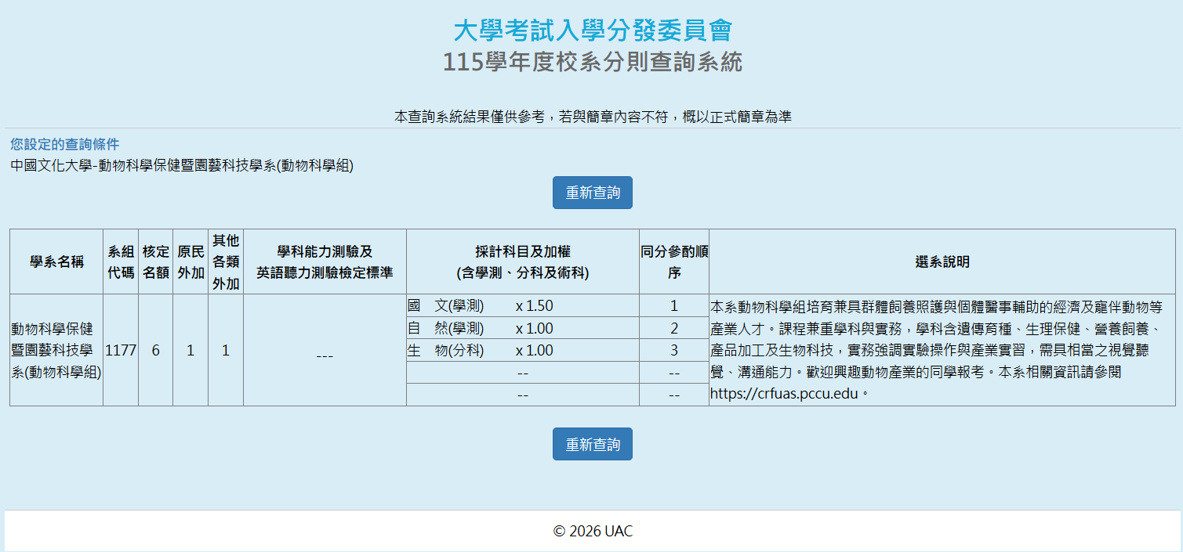Image resolution: width=1183 pixels, height=552 pixels.
Task: Click the 原民外加 column header
Action: pos(191,262)
